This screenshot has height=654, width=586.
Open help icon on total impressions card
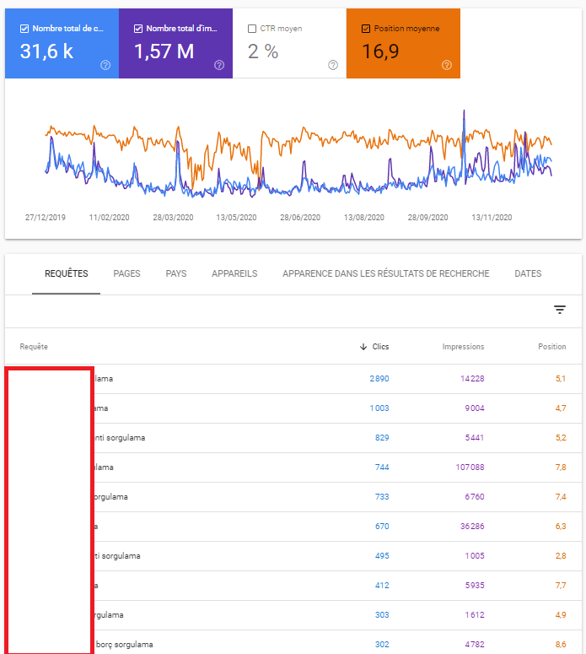click(x=219, y=65)
